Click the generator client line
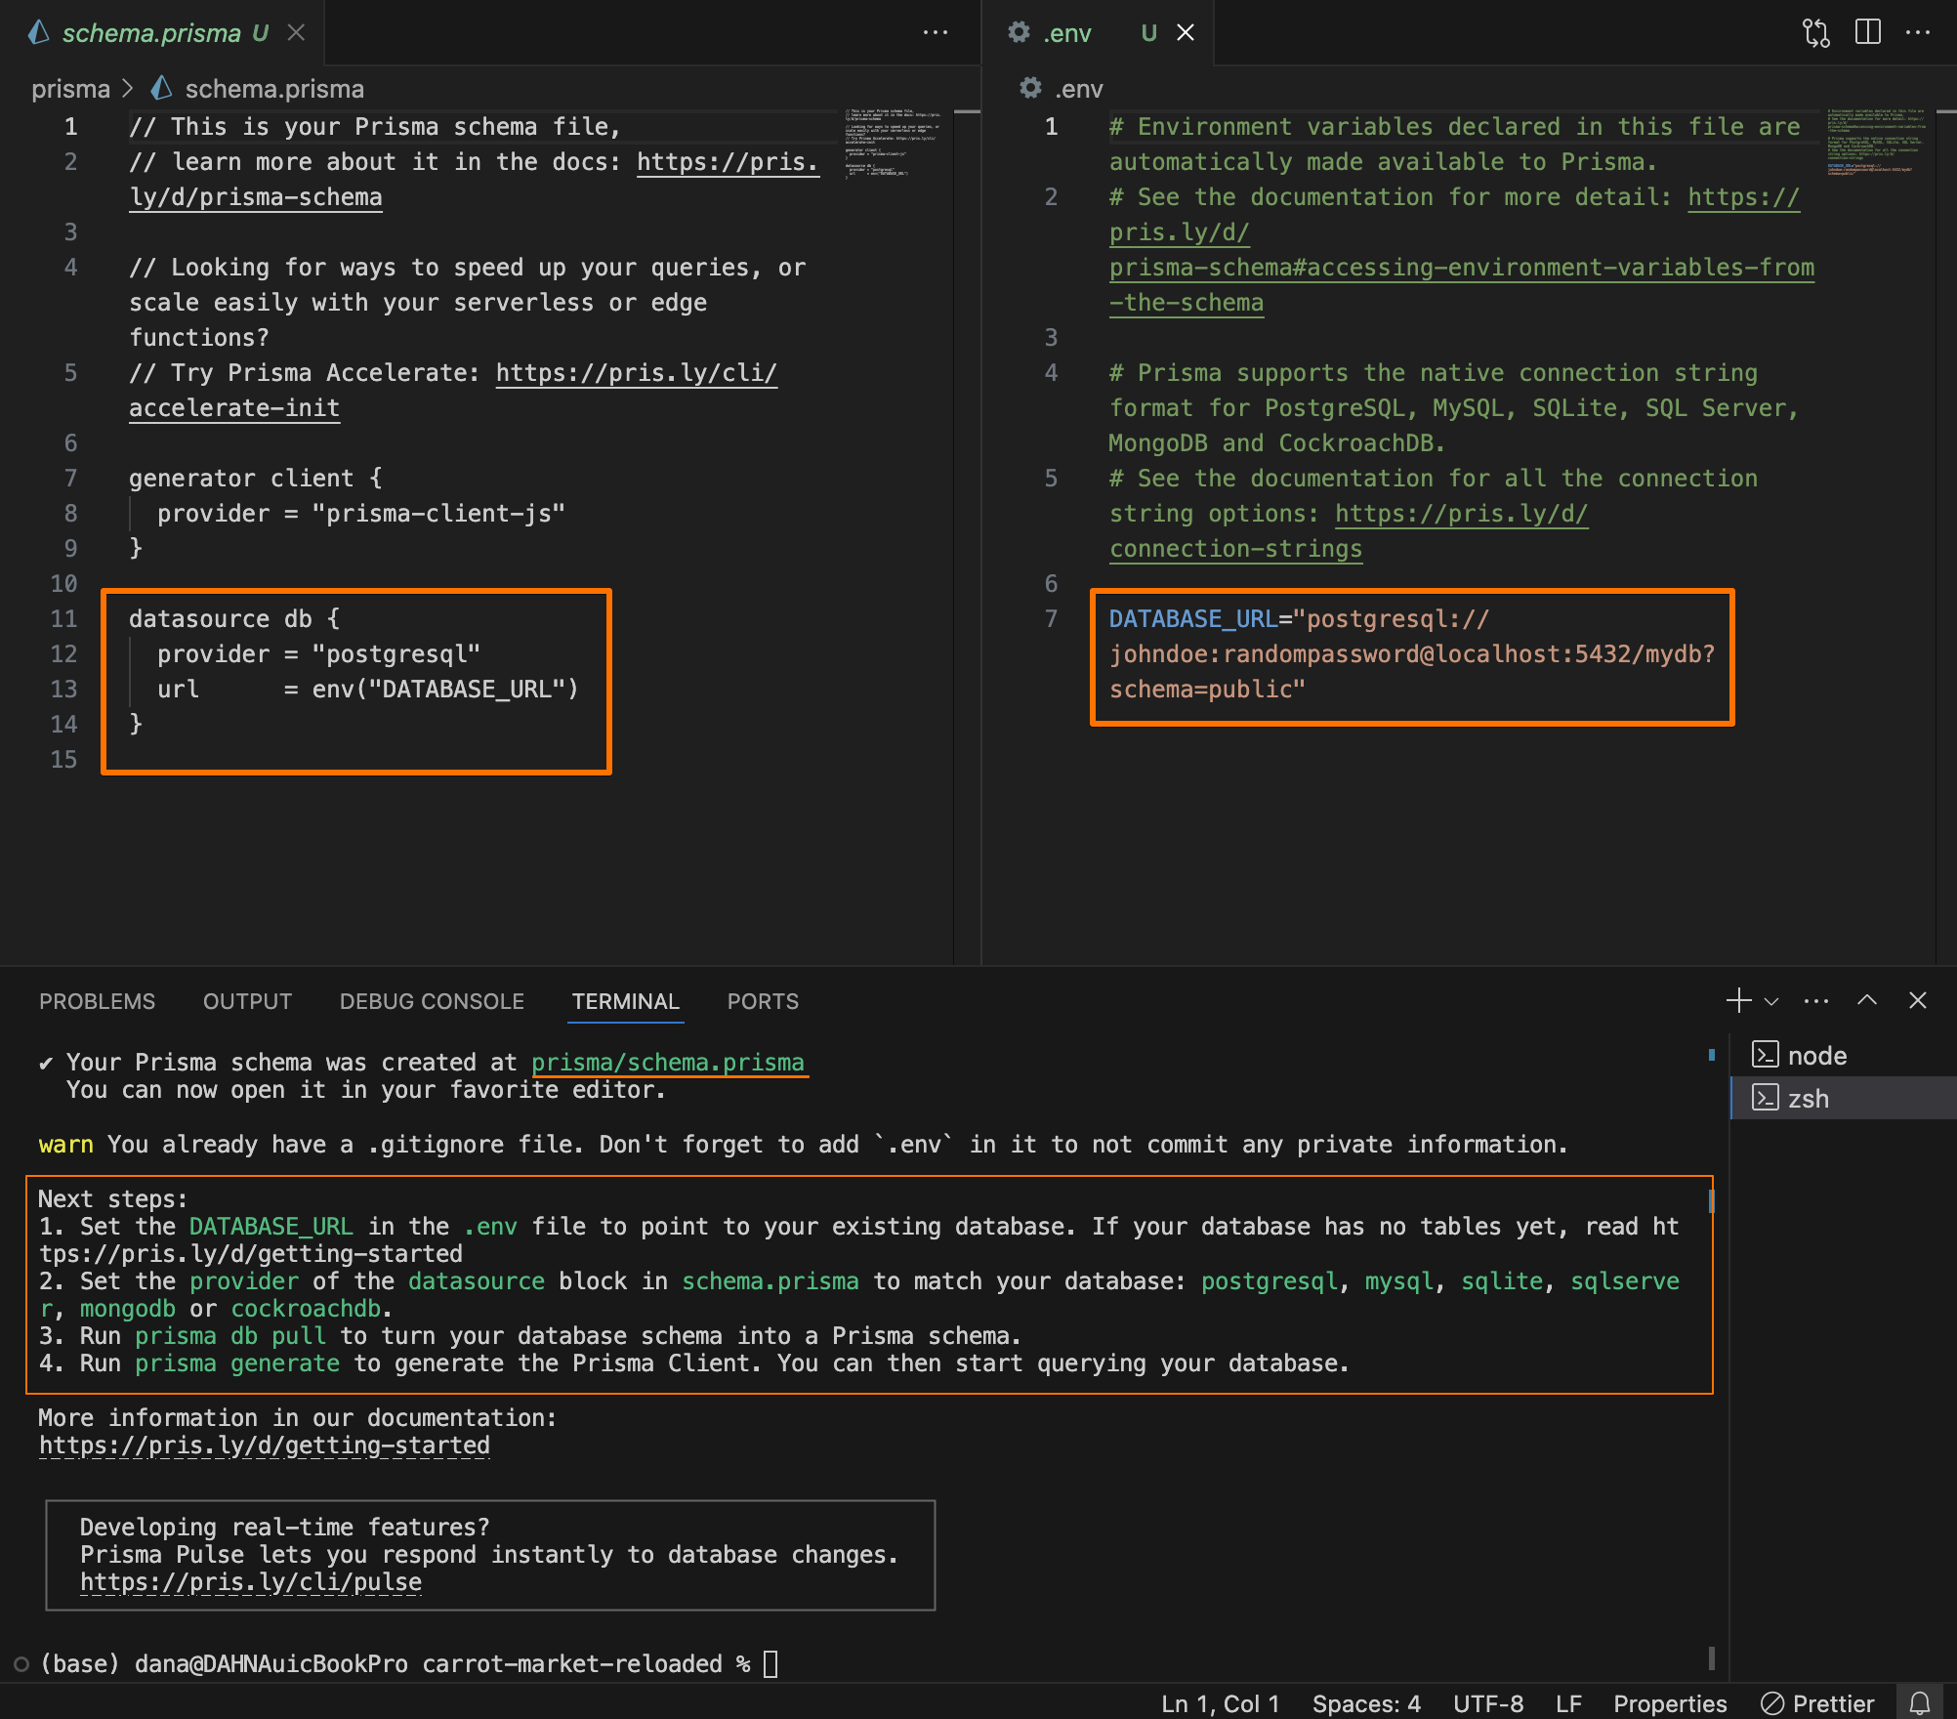This screenshot has height=1719, width=1957. pyautogui.click(x=256, y=479)
